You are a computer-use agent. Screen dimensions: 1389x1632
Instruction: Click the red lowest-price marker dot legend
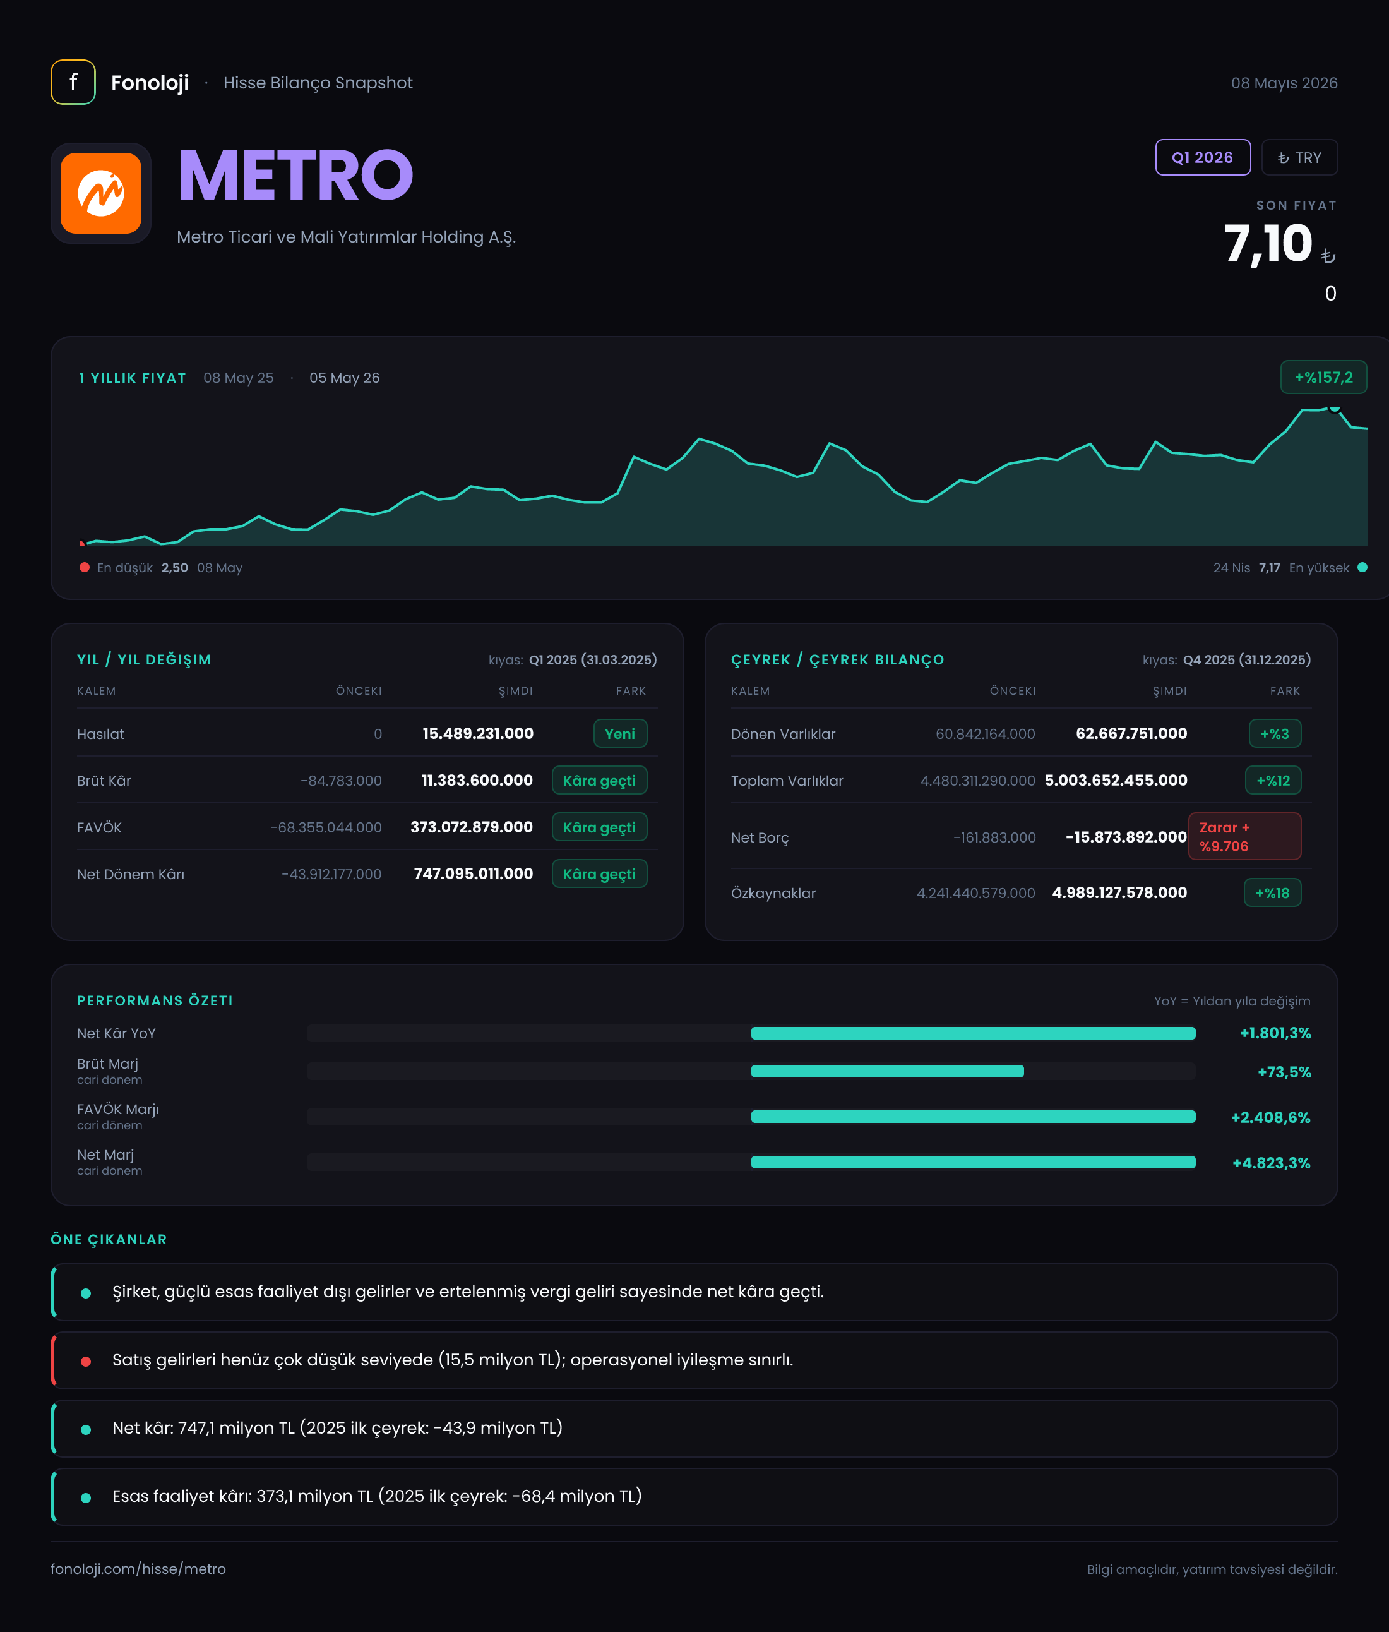click(84, 567)
